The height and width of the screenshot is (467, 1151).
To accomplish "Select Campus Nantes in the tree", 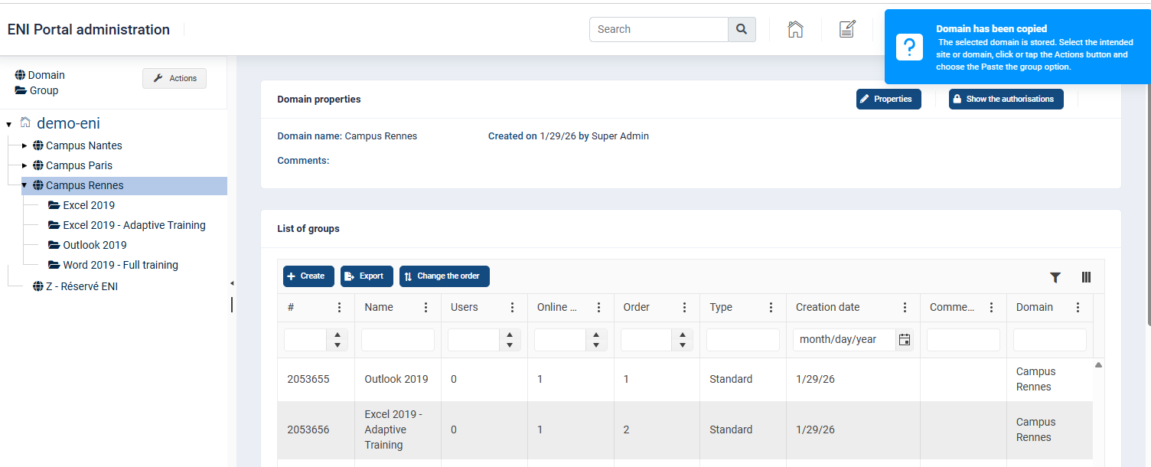I will [84, 145].
